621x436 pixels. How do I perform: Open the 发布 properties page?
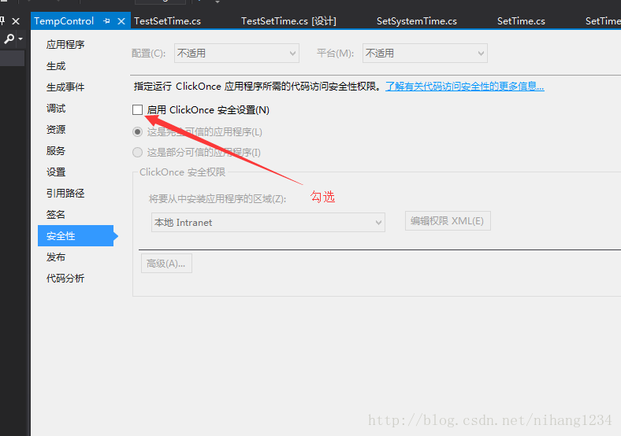tap(56, 257)
